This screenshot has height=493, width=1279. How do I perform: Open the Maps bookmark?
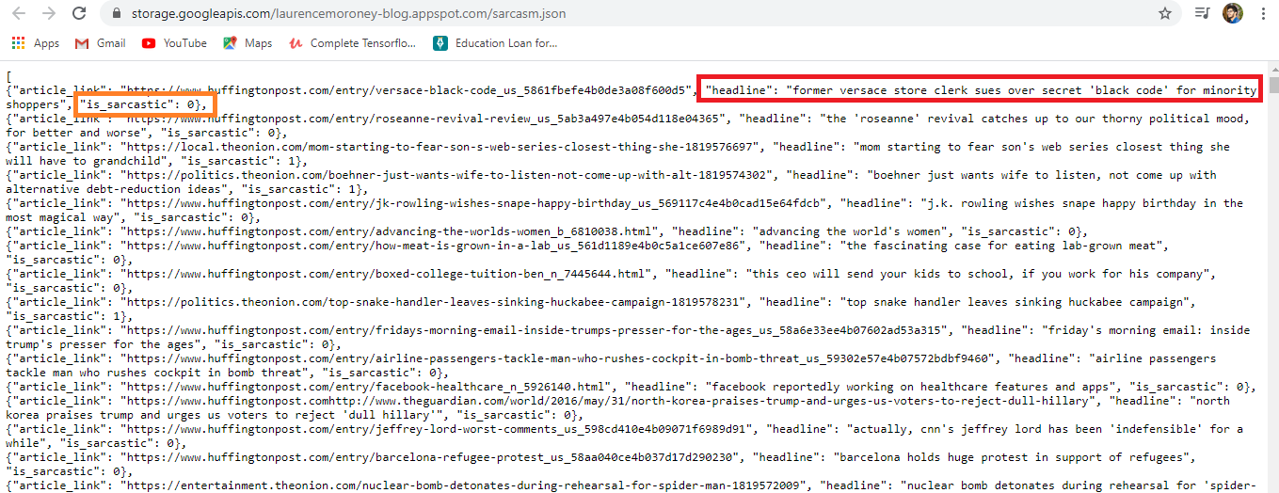[x=248, y=43]
